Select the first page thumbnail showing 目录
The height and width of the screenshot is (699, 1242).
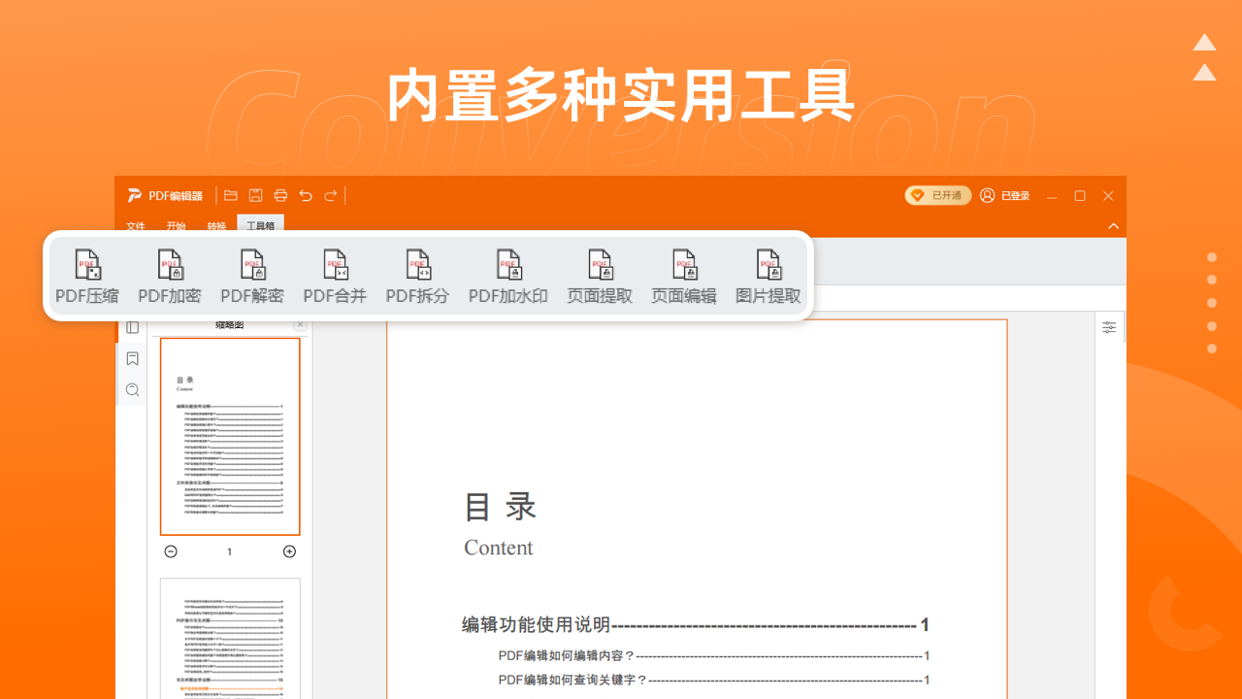[229, 437]
